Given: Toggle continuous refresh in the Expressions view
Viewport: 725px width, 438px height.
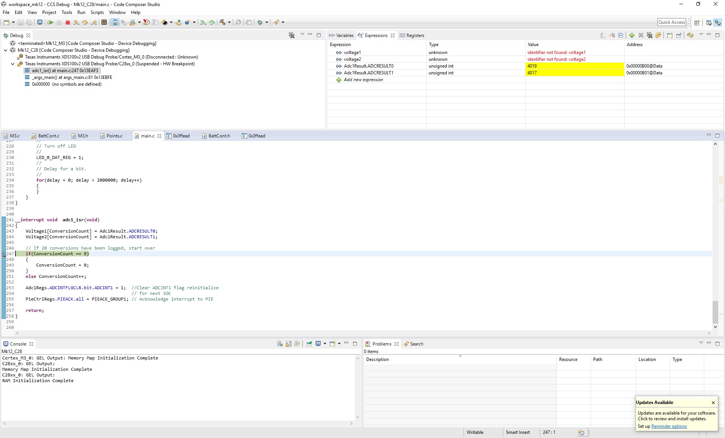Looking at the screenshot, I should (x=690, y=35).
